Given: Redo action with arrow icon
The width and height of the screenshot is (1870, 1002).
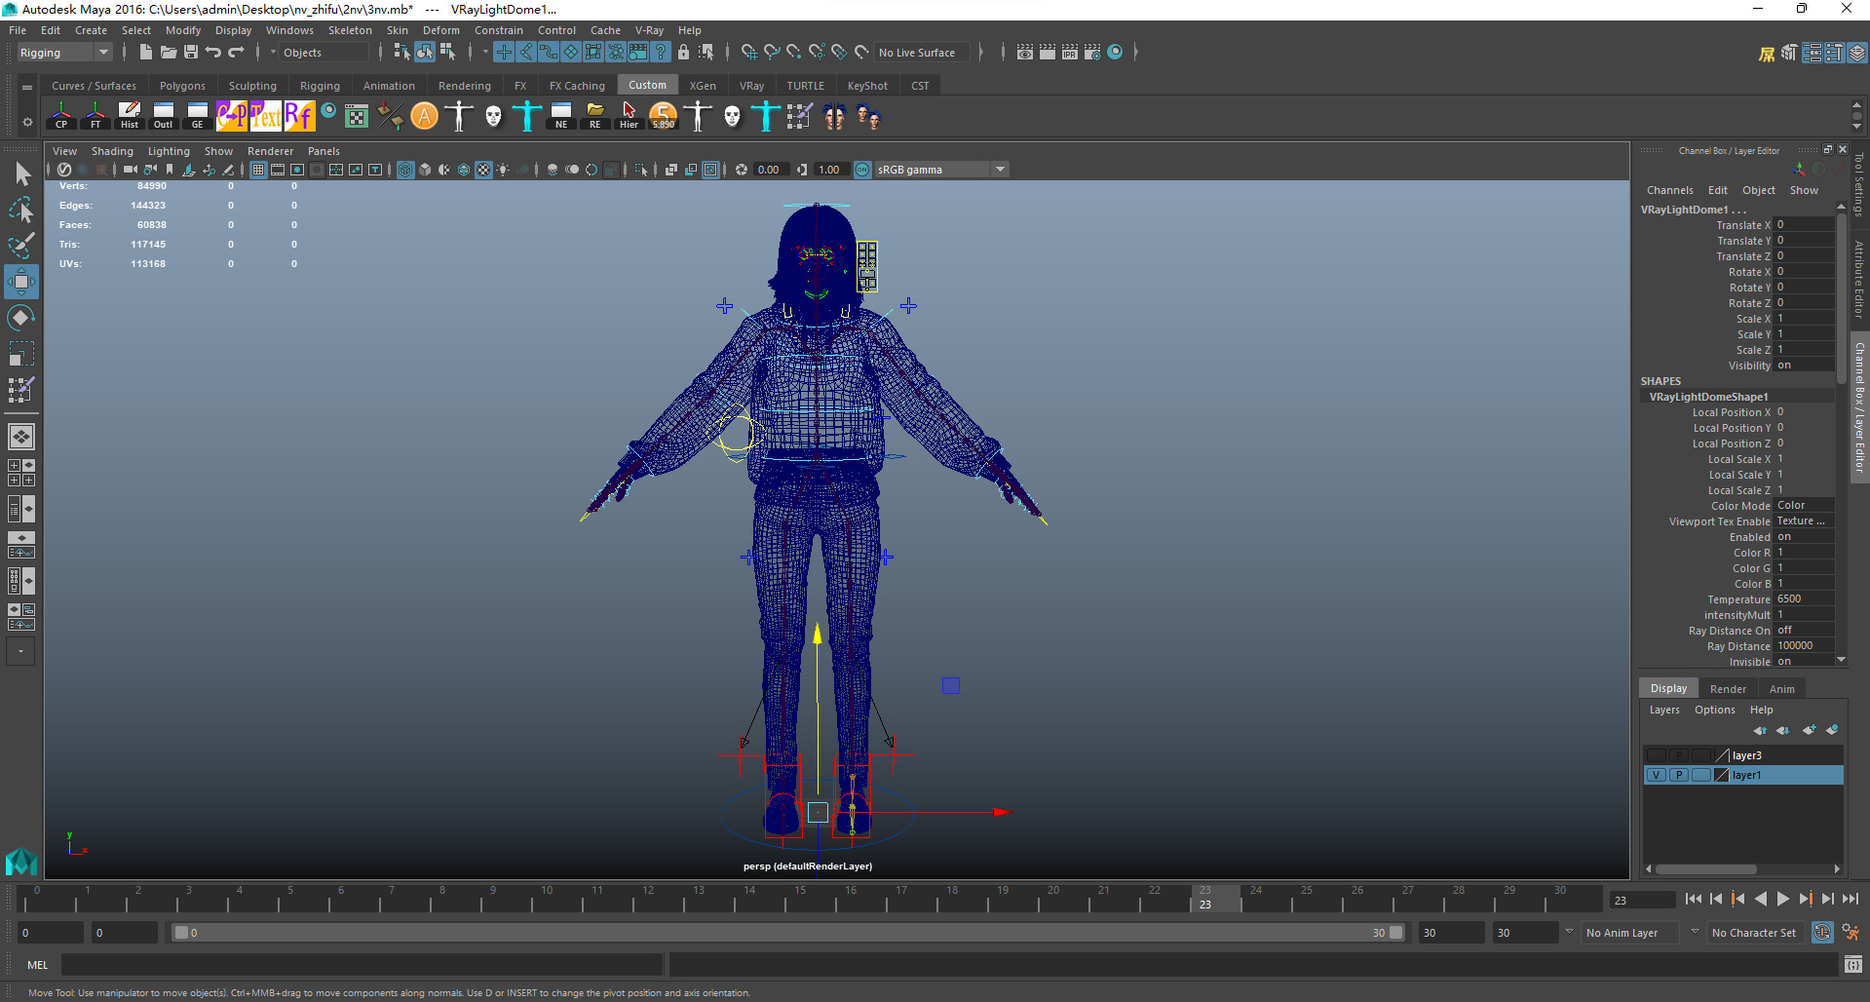Looking at the screenshot, I should tap(236, 52).
